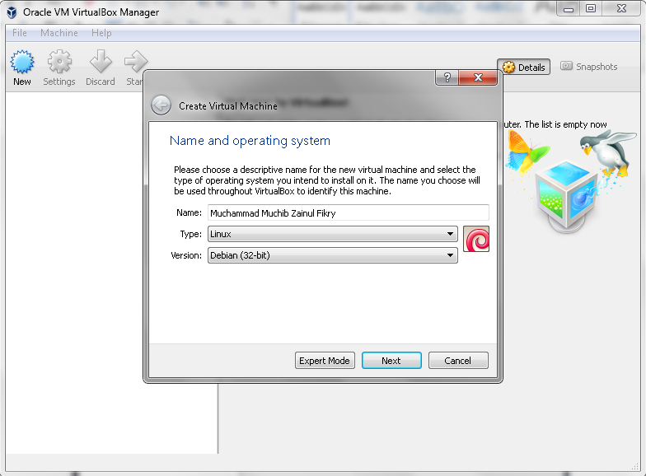646x476 pixels.
Task: Open the Machine menu
Action: (x=59, y=33)
